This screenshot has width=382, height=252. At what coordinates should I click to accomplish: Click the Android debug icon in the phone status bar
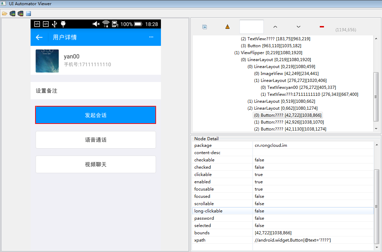coord(63,24)
